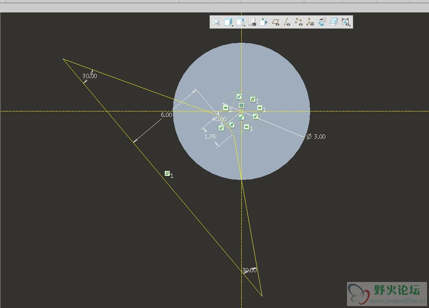Toggle datum plane display
The image size is (429, 308).
tap(276, 22)
